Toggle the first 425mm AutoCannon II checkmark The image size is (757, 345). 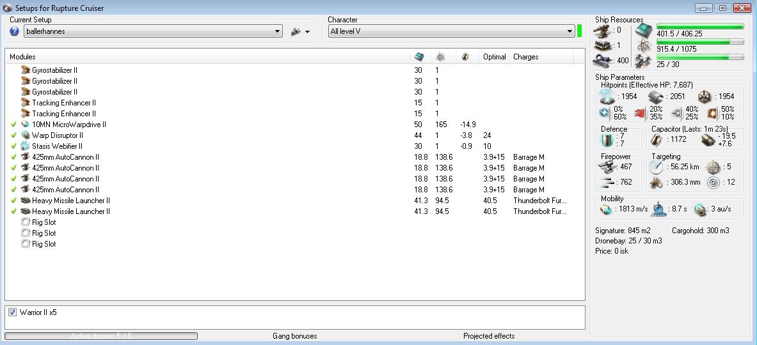(x=13, y=157)
